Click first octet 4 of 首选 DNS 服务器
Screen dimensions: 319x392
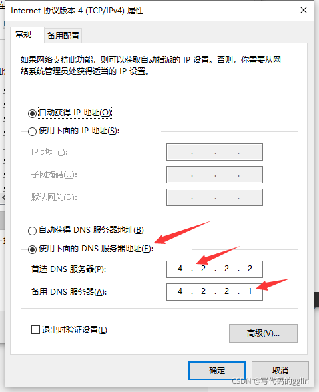click(x=180, y=269)
